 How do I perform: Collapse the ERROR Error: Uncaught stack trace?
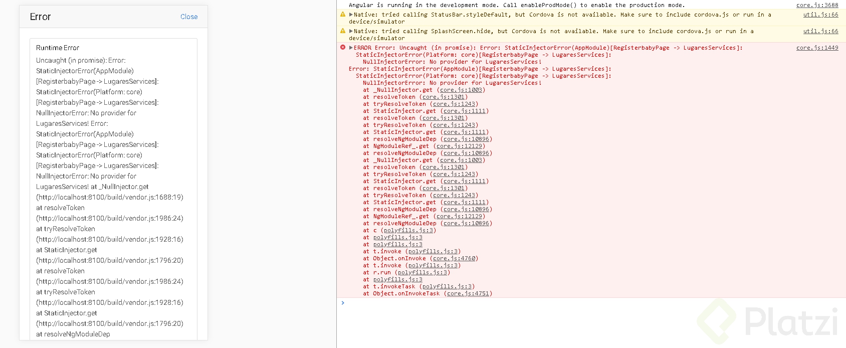click(x=351, y=48)
